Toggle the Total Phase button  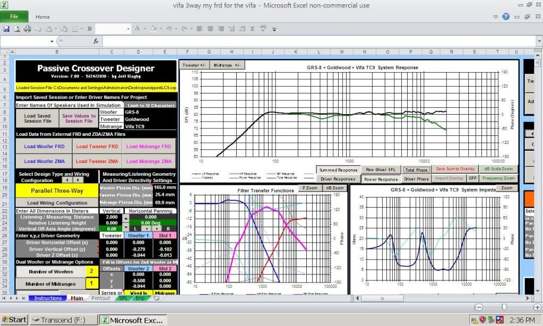click(x=416, y=170)
